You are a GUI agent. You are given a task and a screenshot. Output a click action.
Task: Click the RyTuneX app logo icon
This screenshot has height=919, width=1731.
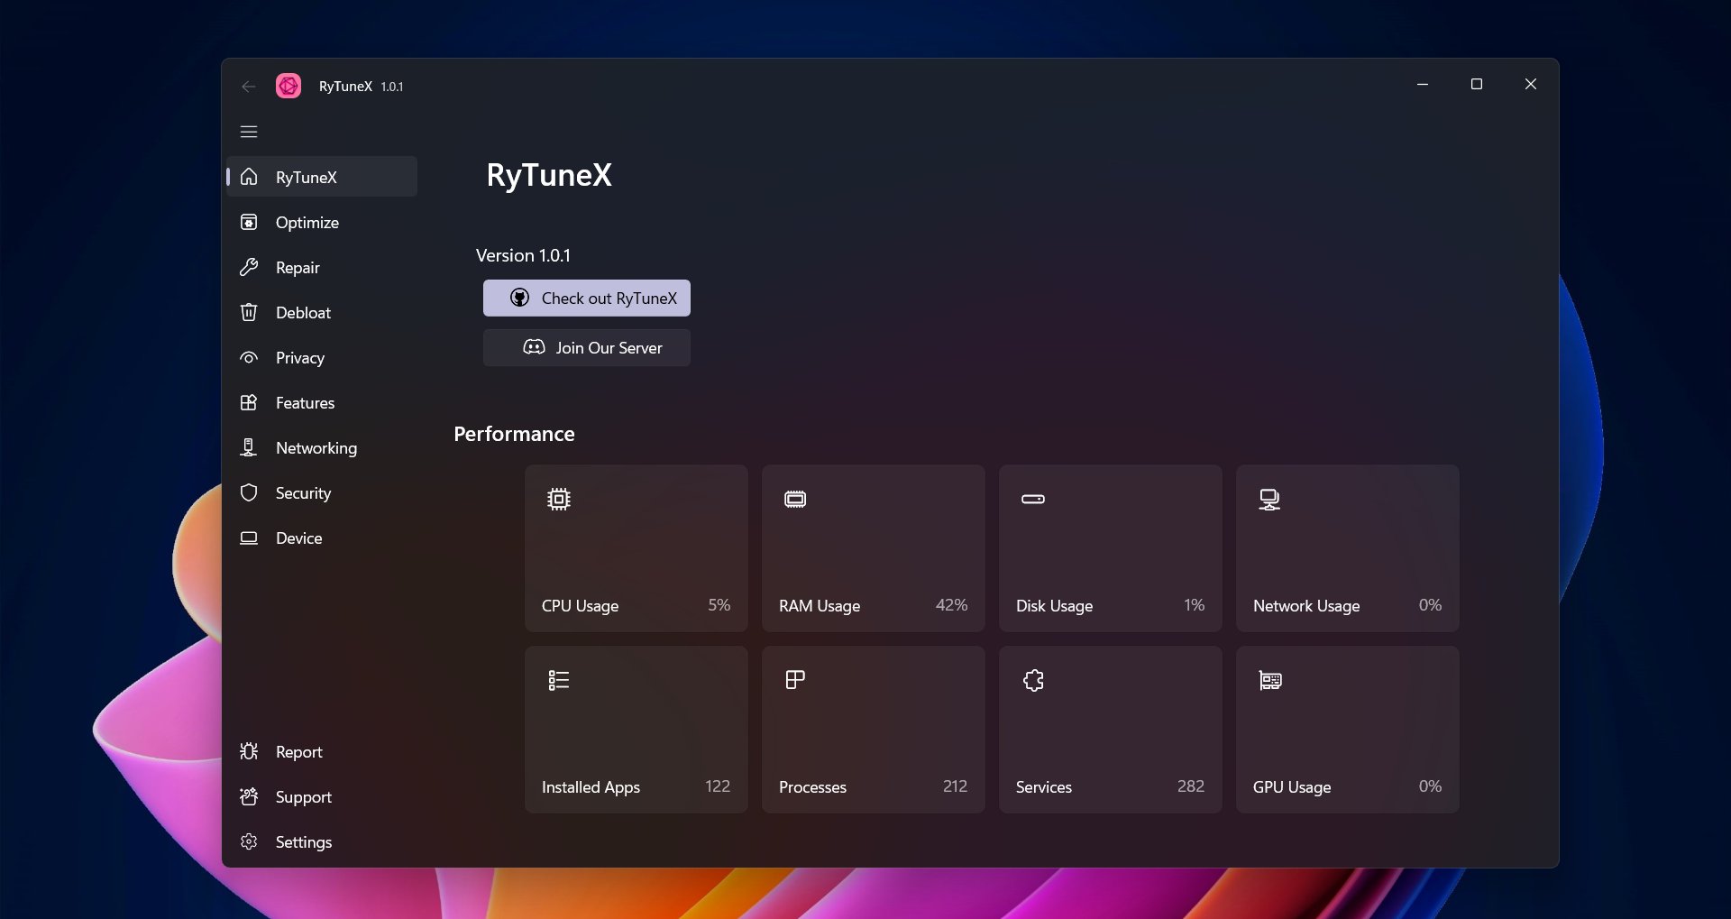click(288, 87)
